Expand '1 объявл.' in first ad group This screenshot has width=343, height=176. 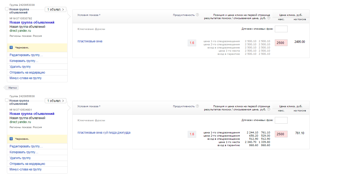pyautogui.click(x=55, y=10)
